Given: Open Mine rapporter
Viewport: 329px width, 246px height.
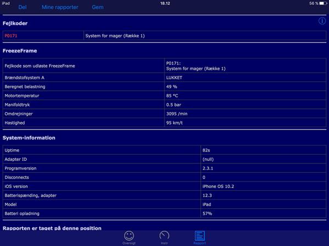Looking at the screenshot, I should (x=60, y=7).
